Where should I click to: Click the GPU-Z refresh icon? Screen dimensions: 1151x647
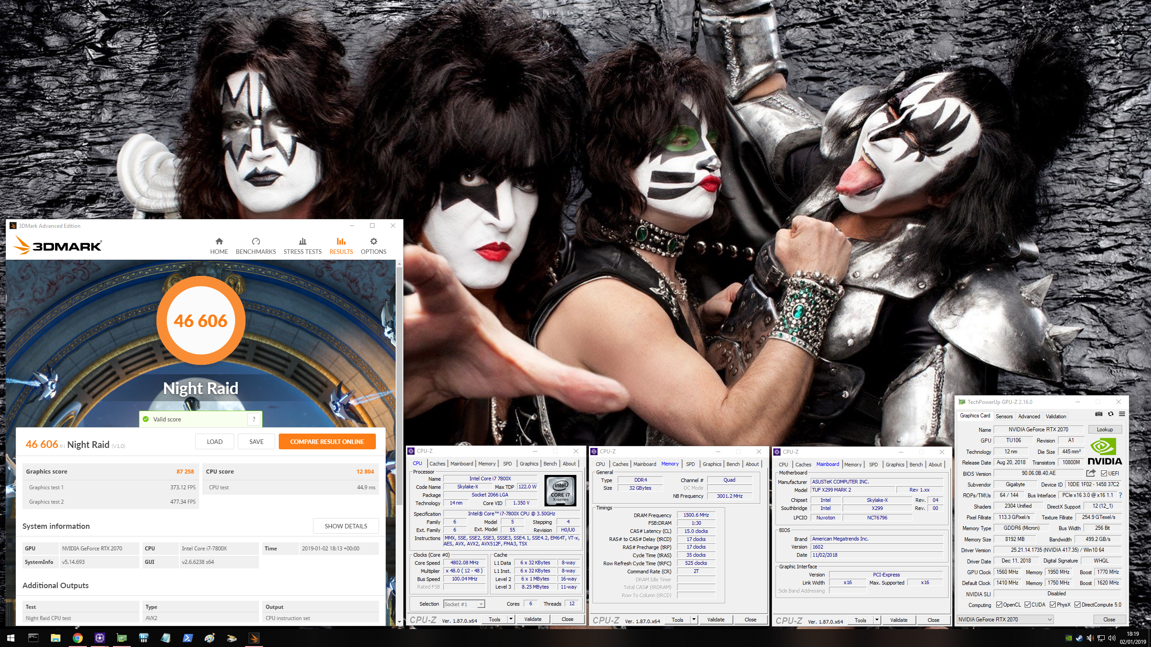pyautogui.click(x=1111, y=414)
